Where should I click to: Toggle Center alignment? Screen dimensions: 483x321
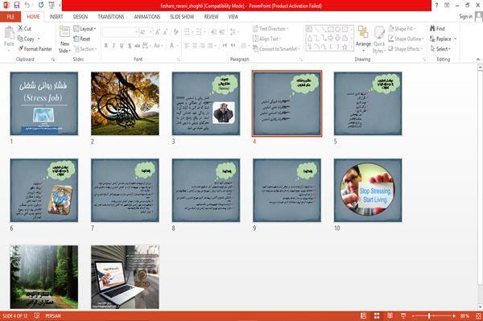coord(195,46)
